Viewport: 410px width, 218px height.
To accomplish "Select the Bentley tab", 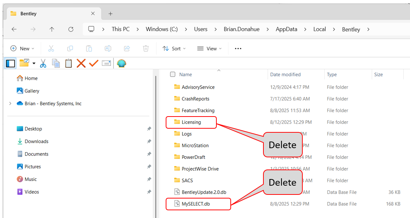I will 54,14.
